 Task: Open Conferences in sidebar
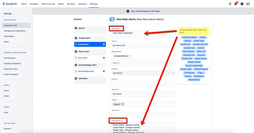(10, 58)
